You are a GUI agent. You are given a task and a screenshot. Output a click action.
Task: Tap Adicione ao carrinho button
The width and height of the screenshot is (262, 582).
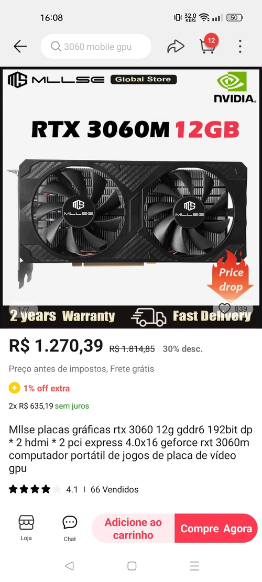tap(133, 529)
